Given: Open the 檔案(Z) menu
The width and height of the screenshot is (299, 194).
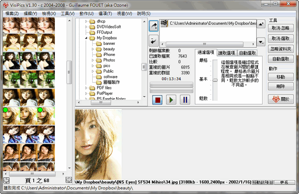Looking at the screenshot, I should 12,13.
